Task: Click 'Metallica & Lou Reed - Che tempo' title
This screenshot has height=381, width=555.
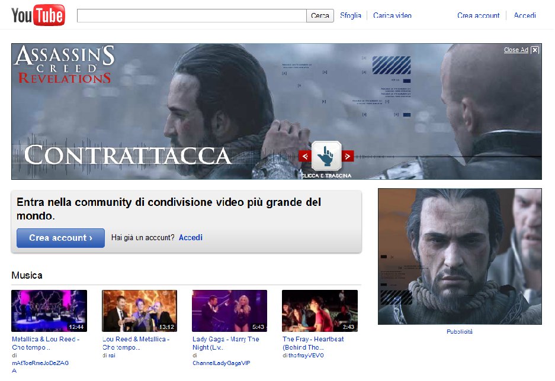Action: coord(45,343)
